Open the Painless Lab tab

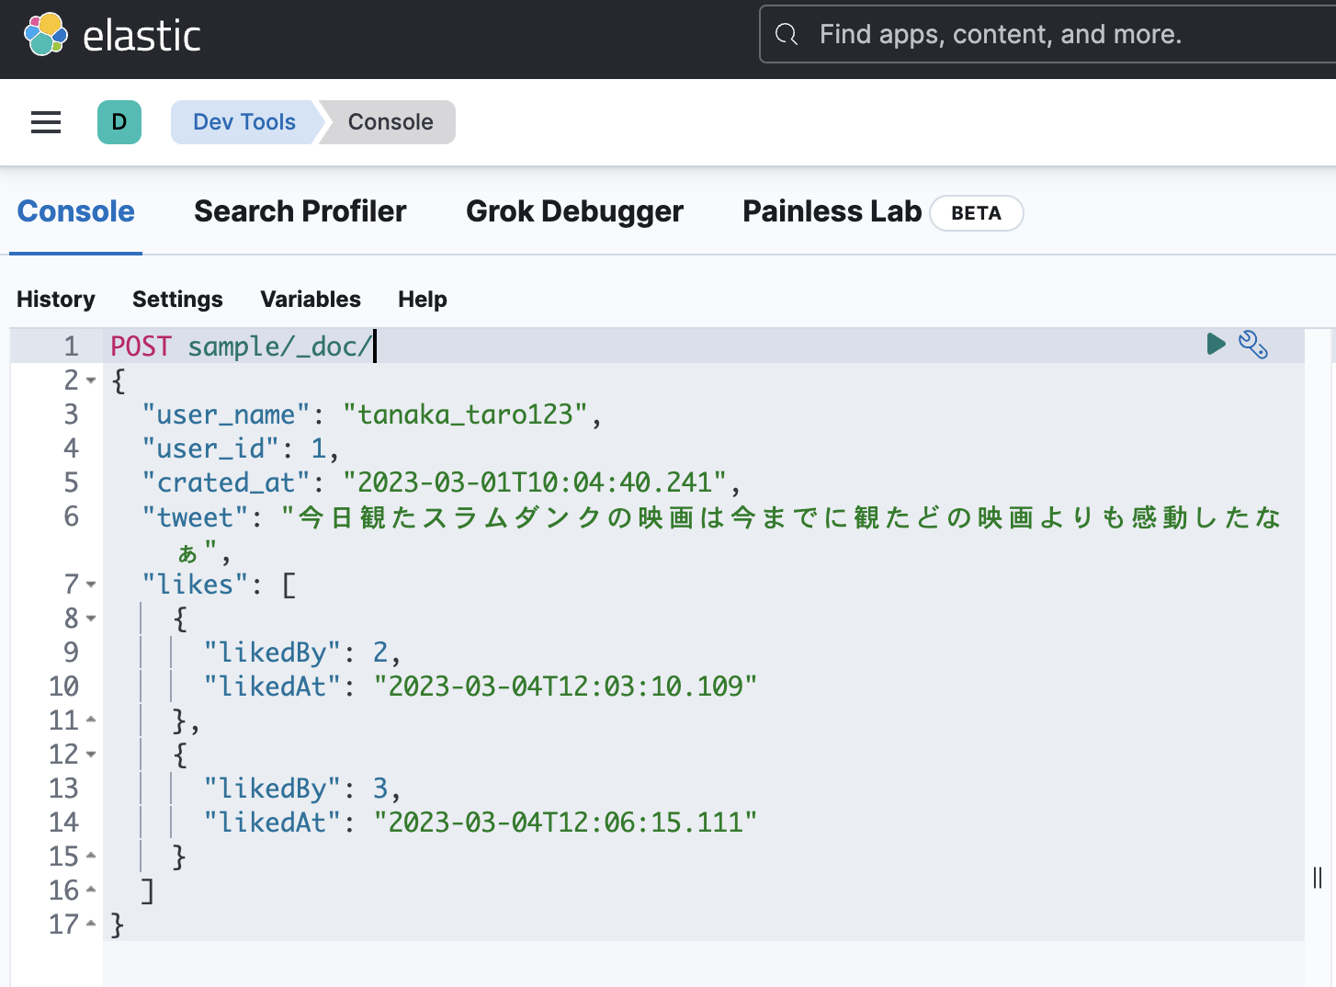(832, 211)
